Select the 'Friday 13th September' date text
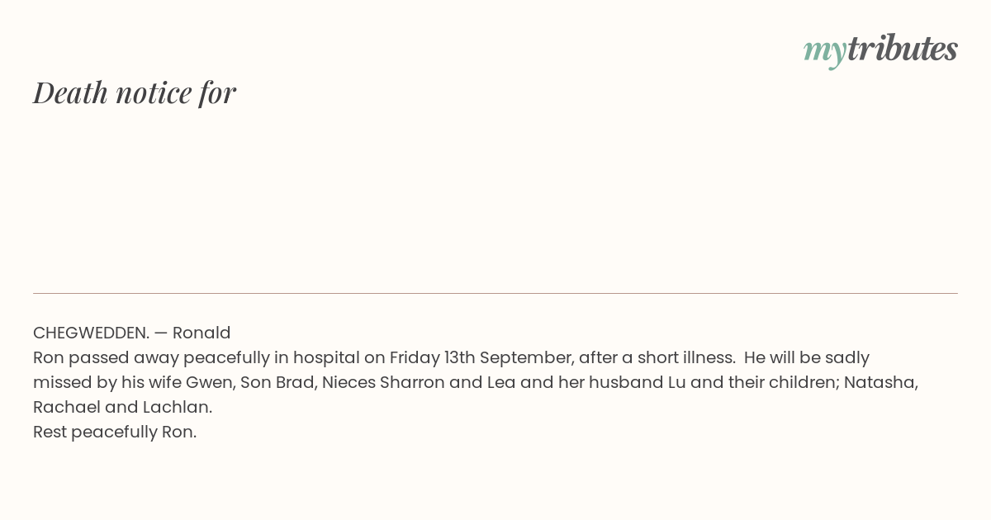991x520 pixels. coord(481,357)
